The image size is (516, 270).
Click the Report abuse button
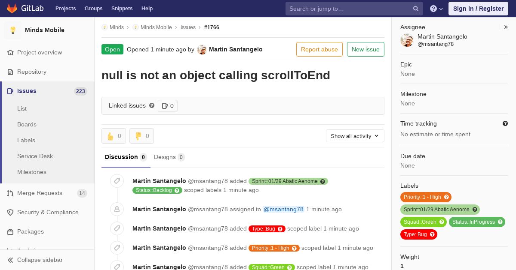click(x=319, y=49)
